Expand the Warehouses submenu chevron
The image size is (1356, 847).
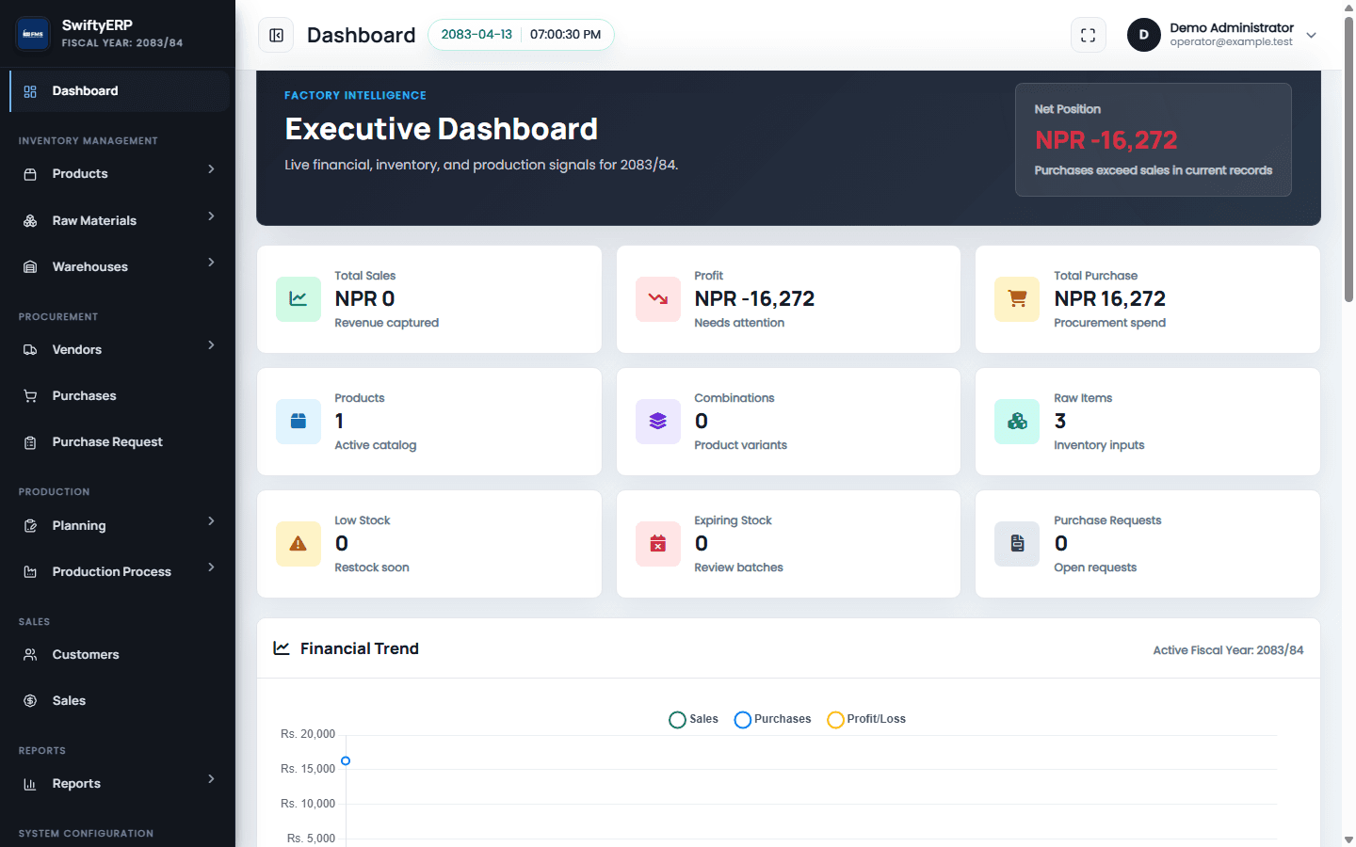tap(211, 263)
